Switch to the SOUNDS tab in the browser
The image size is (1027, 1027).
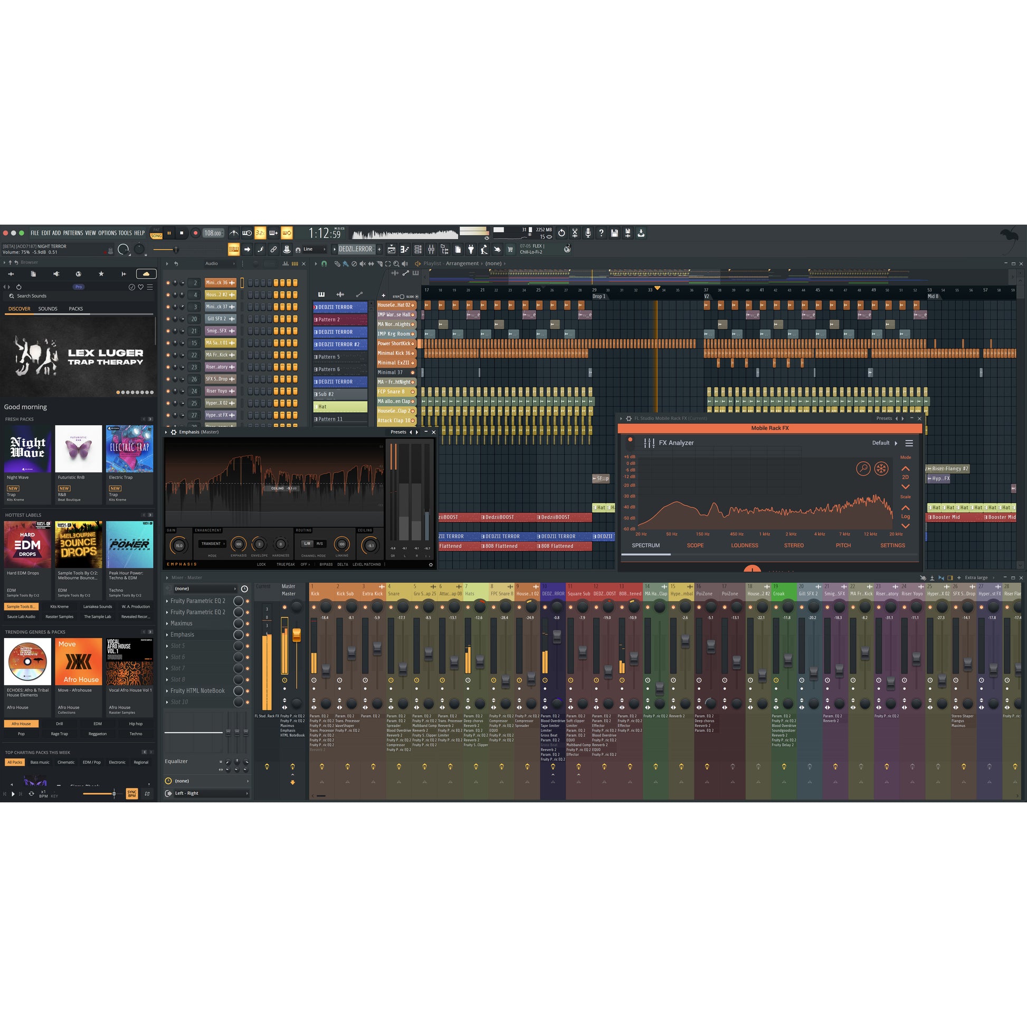pyautogui.click(x=47, y=308)
